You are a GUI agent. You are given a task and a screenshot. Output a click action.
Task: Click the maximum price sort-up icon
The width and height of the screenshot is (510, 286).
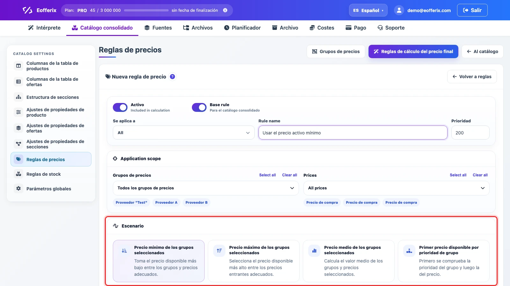point(219,251)
